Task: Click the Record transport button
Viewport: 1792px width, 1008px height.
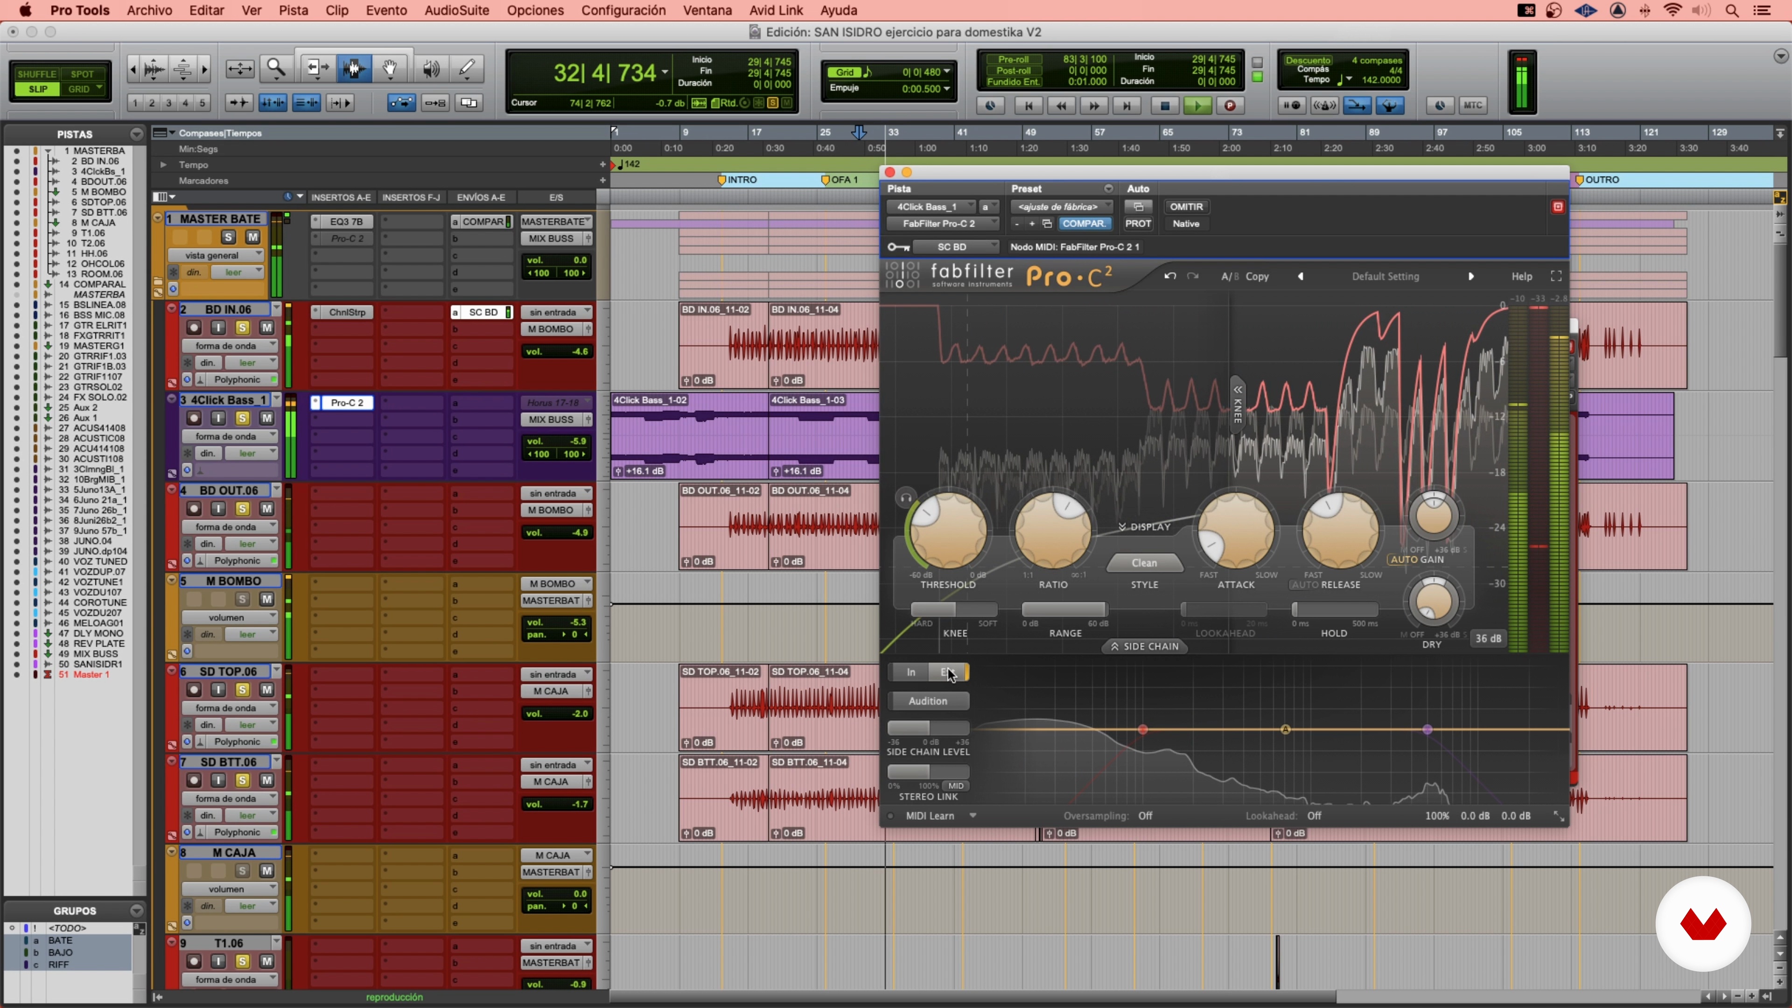Action: click(x=1230, y=106)
